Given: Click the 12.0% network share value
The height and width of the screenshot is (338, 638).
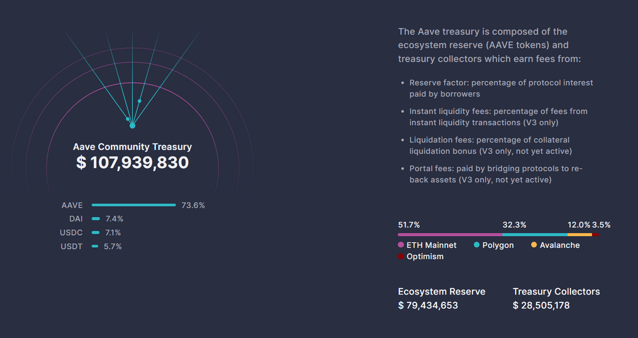Looking at the screenshot, I should pos(579,224).
